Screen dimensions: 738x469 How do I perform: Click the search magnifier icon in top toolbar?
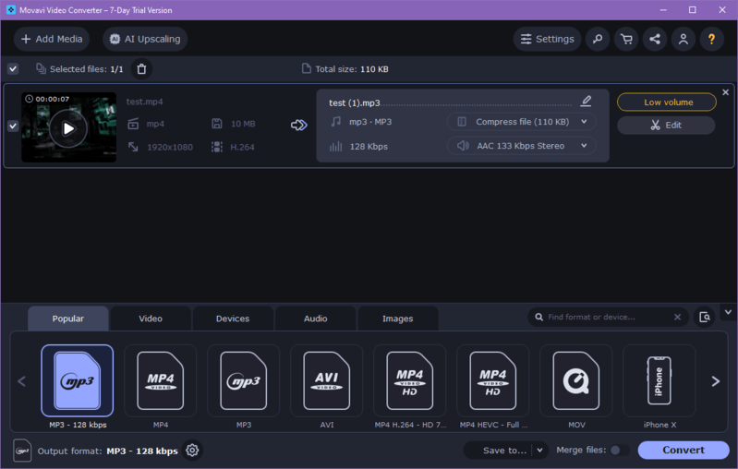click(598, 39)
